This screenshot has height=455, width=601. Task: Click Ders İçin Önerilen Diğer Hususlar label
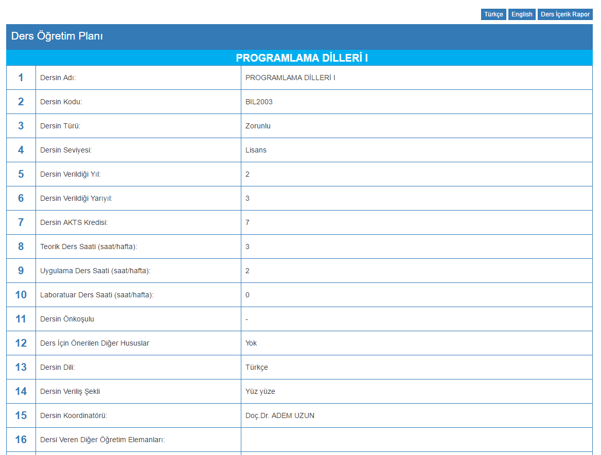tap(95, 343)
